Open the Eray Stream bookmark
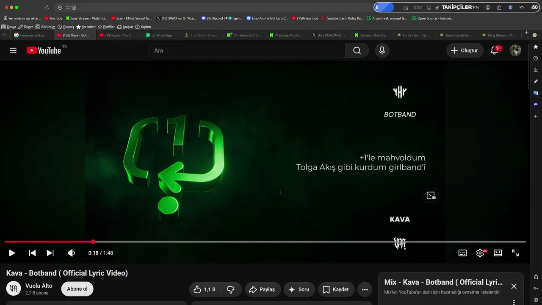 (x=87, y=18)
